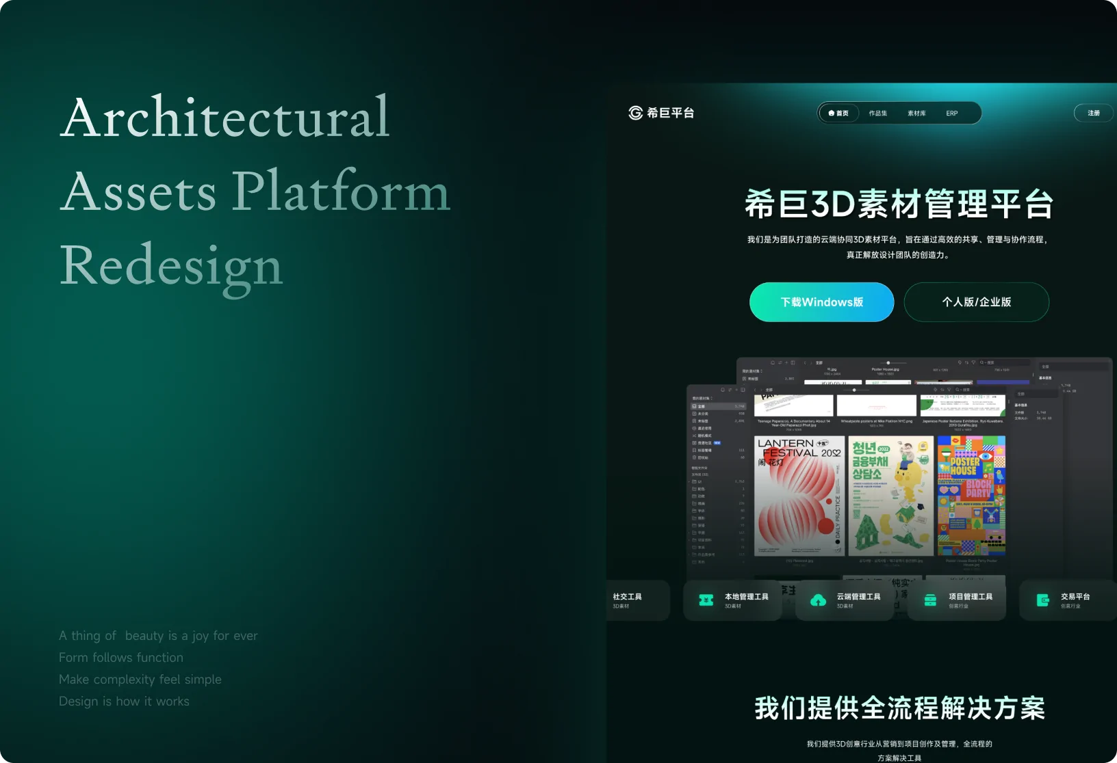Click file name 'Teenage Paparazzo, A Documentary About 14'
The height and width of the screenshot is (763, 1117).
794,421
